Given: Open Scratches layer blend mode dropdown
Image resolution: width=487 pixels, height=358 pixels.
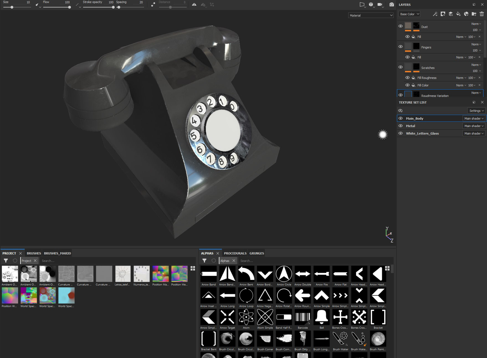Looking at the screenshot, I should 476,65.
